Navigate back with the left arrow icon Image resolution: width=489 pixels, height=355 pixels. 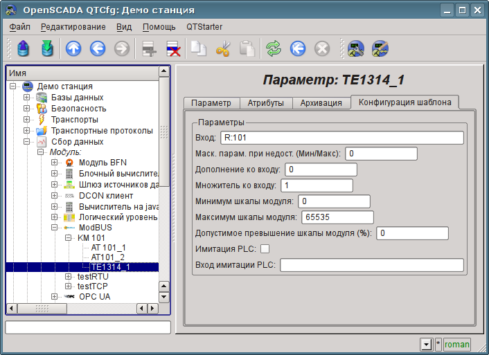coord(97,48)
